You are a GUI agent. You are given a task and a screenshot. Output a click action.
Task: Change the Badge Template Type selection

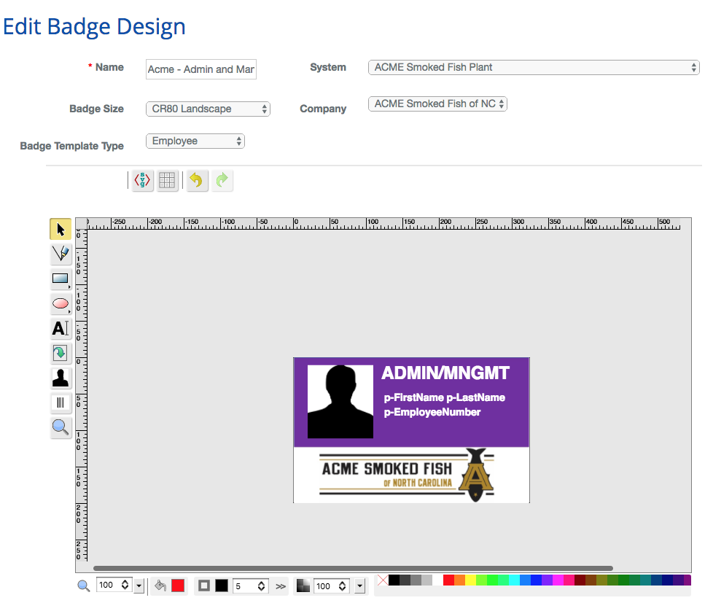[195, 141]
